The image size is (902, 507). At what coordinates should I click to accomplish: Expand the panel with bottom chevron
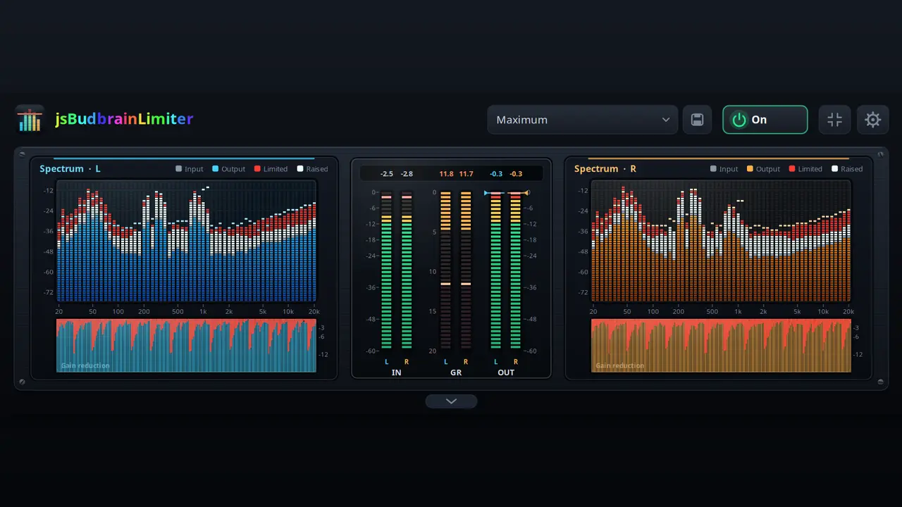tap(451, 401)
